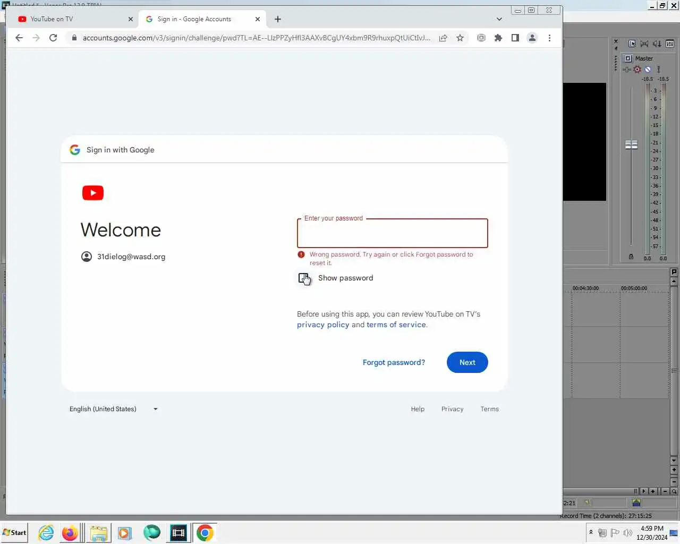
Task: Select the Vegas zoom magnifier tool
Action: 674,491
